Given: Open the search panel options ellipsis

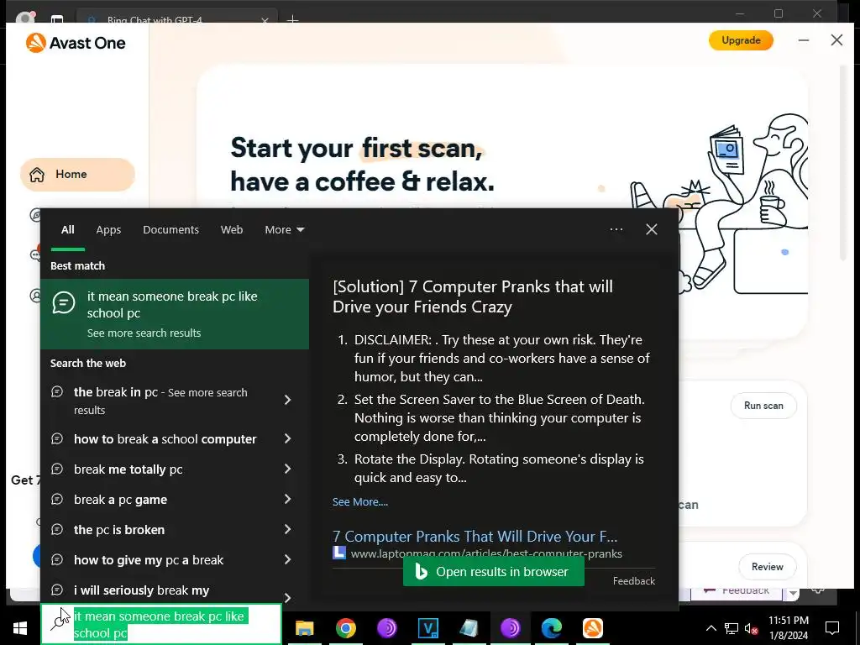Looking at the screenshot, I should (616, 229).
